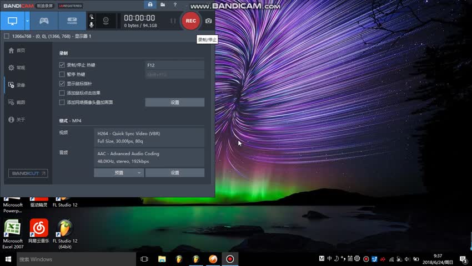Switch to HDMI device recording mode
Viewport: 472px width, 266px height.
click(x=72, y=21)
